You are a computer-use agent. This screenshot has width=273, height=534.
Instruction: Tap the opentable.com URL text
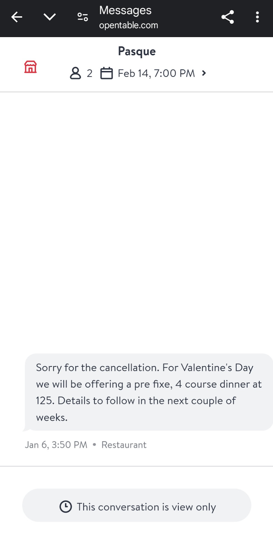click(x=129, y=25)
